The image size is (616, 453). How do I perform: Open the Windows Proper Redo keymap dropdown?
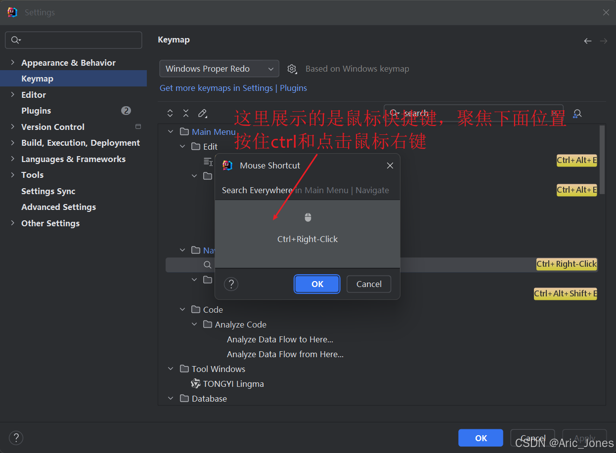tap(219, 69)
